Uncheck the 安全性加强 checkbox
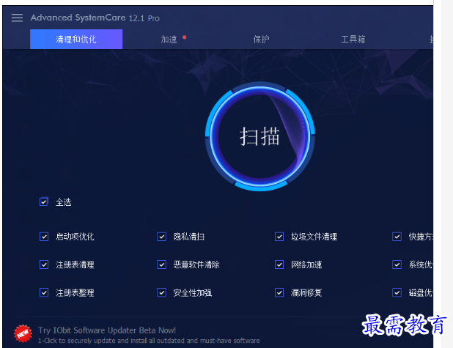The height and width of the screenshot is (348, 453). point(161,292)
